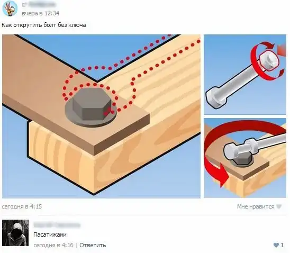The width and height of the screenshot is (290, 253).
Task: Click the comment like count 1
Action: [282, 245]
